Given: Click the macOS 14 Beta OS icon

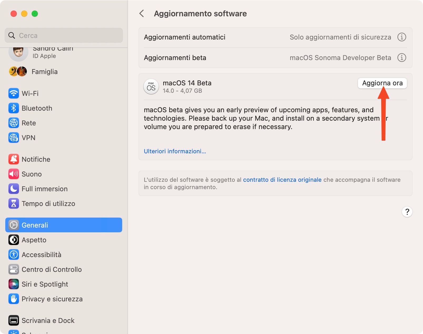Looking at the screenshot, I should [151, 87].
